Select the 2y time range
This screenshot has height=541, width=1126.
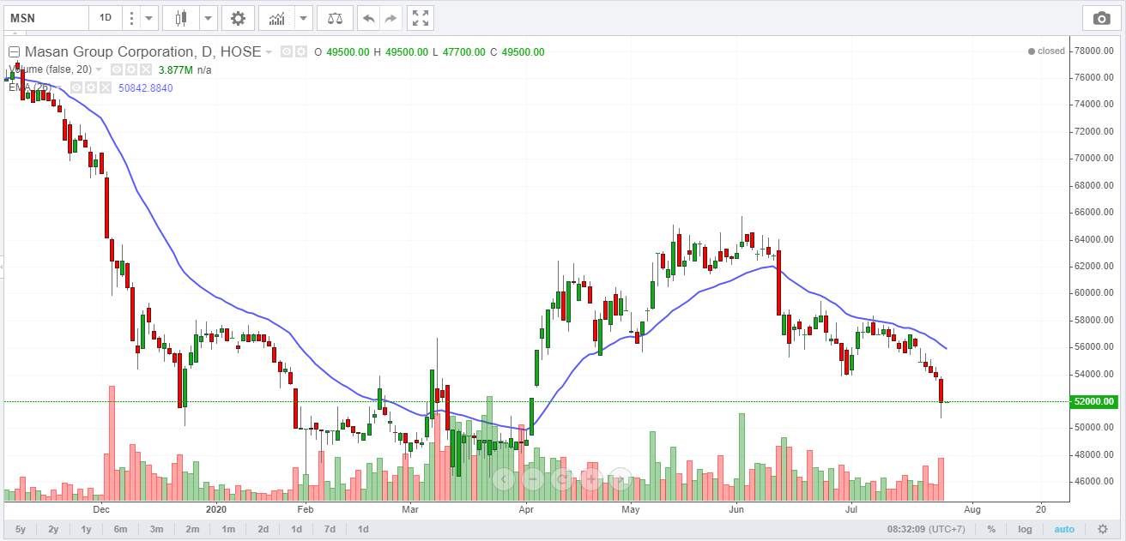53,529
